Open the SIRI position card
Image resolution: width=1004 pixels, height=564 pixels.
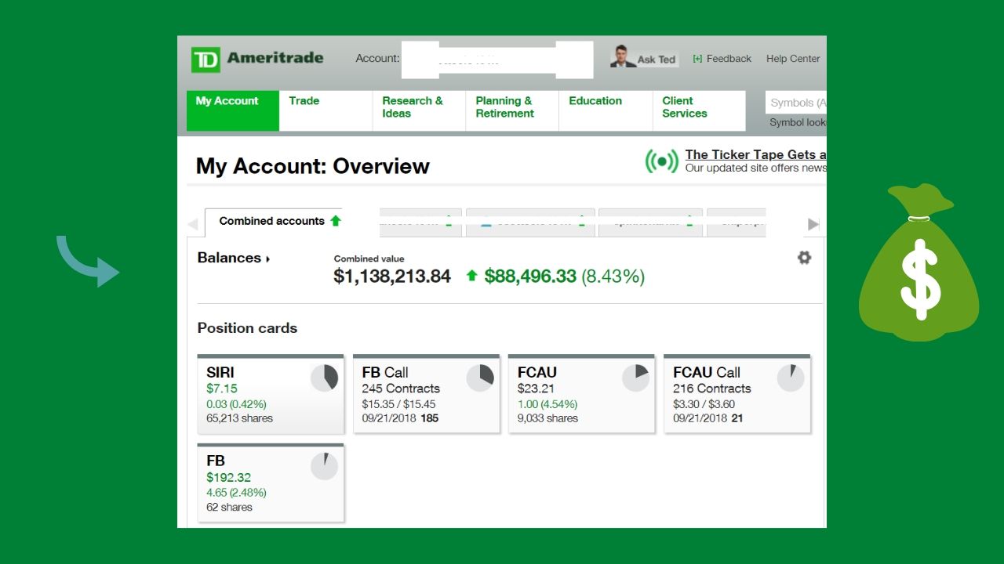pos(271,394)
